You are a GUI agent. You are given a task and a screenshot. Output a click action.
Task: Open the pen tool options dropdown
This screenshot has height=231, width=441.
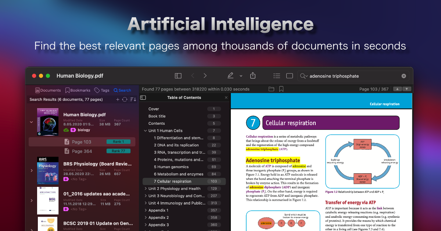(x=241, y=76)
